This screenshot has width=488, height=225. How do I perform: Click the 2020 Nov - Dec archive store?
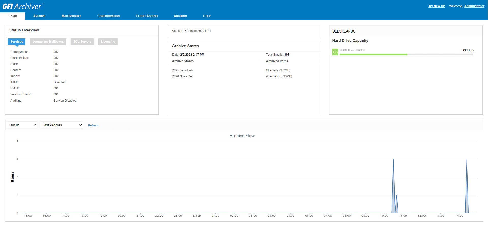[x=182, y=76]
